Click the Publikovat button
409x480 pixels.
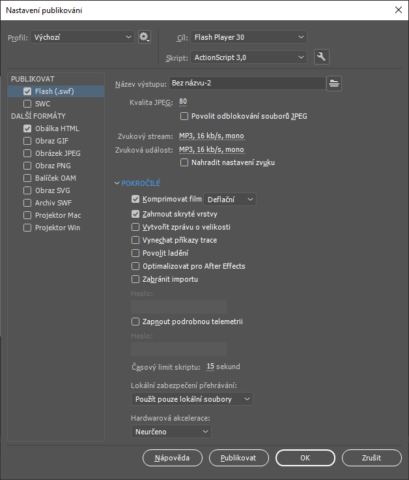[x=238, y=458]
